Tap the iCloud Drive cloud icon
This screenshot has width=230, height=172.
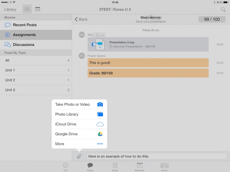[100, 124]
